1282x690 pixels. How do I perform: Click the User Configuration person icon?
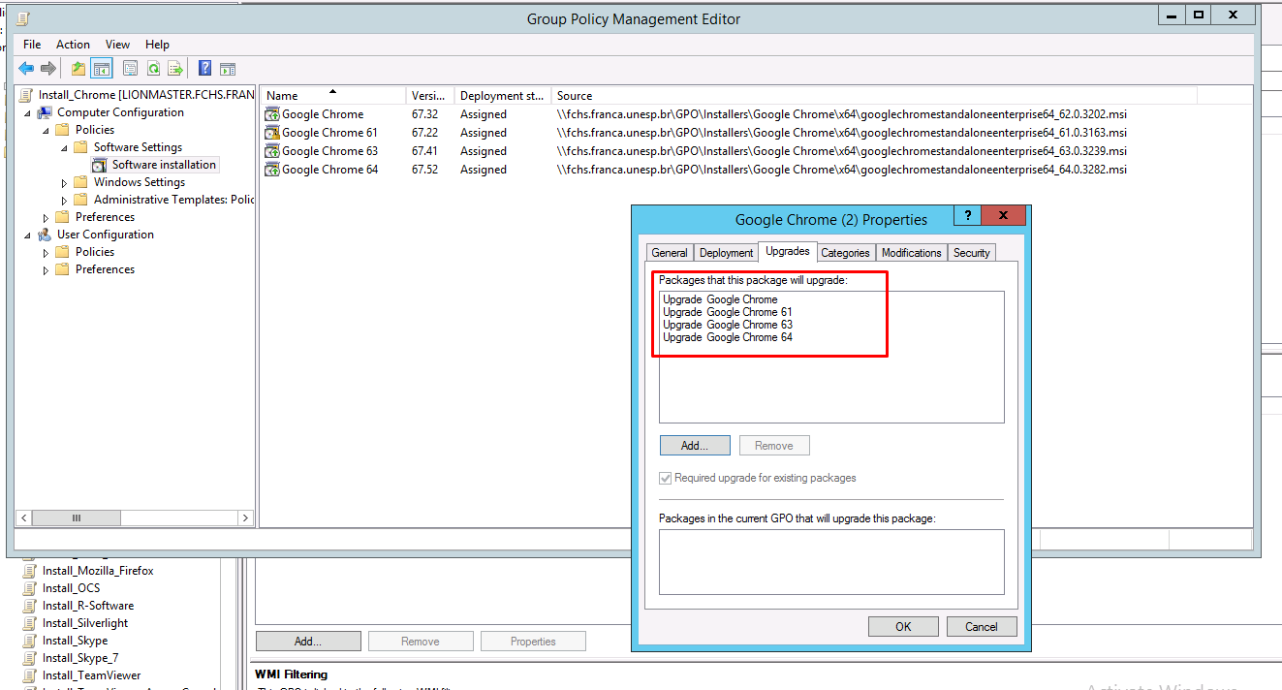pyautogui.click(x=46, y=235)
